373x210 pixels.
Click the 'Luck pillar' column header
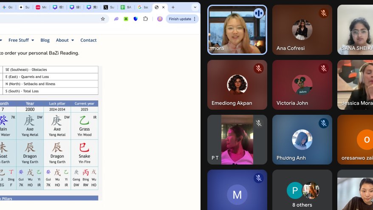click(57, 103)
